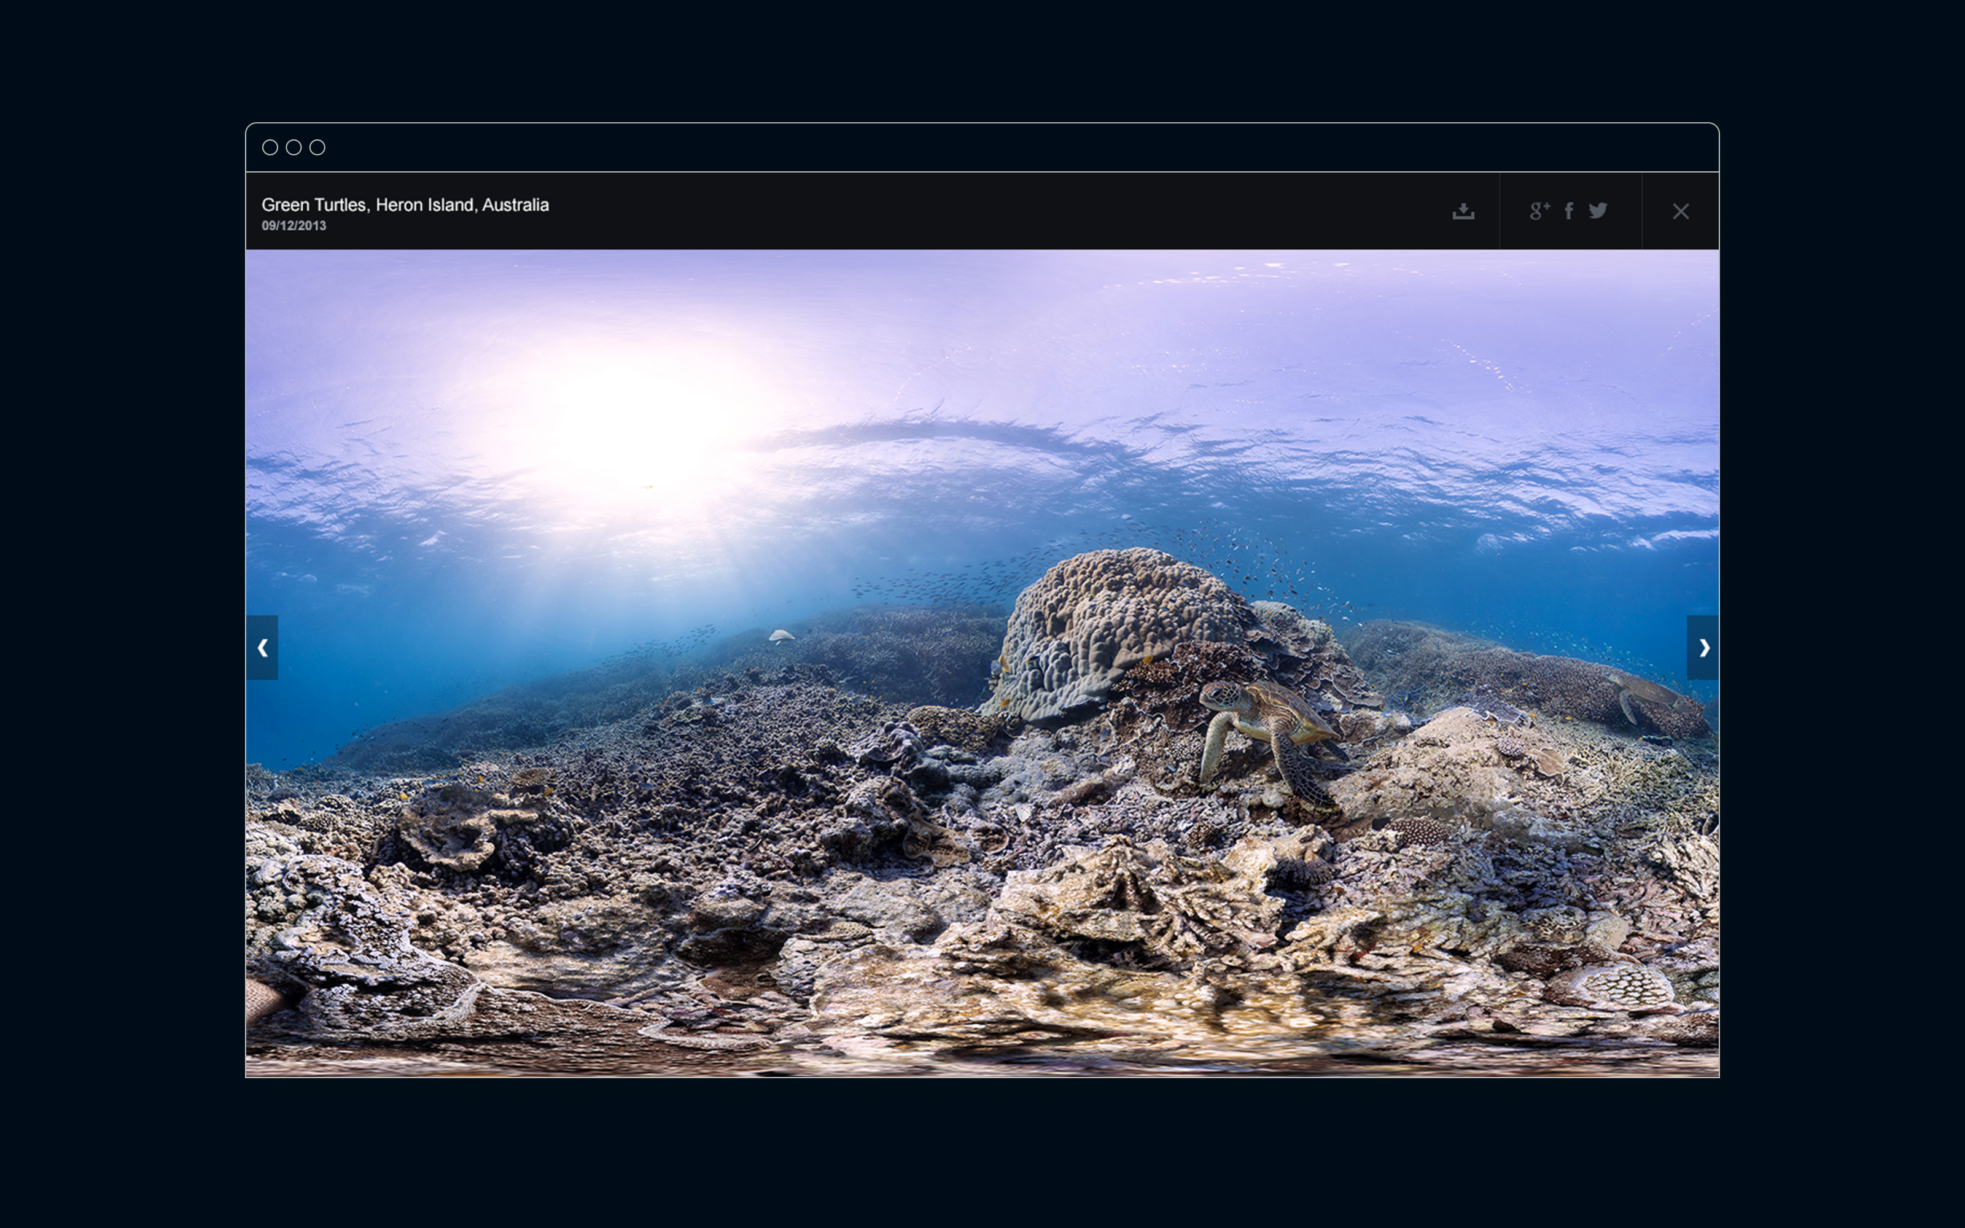Click the small white turtle swimming far away

[x=780, y=636]
